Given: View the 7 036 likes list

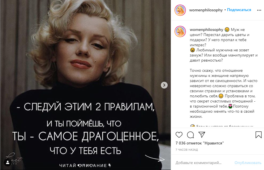Looking at the screenshot, I should pos(199,143).
